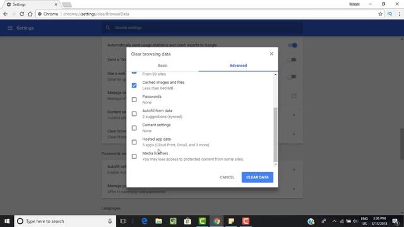404x227 pixels.
Task: Open the IQ extension icon
Action: click(389, 14)
